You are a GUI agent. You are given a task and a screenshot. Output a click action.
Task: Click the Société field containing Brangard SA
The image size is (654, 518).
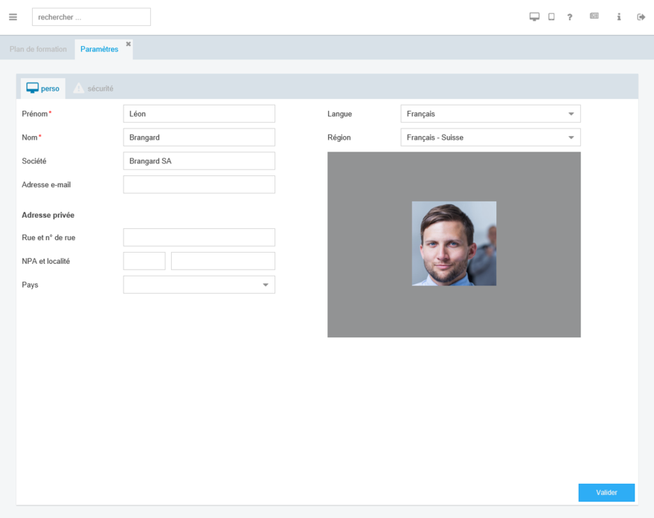[199, 161]
